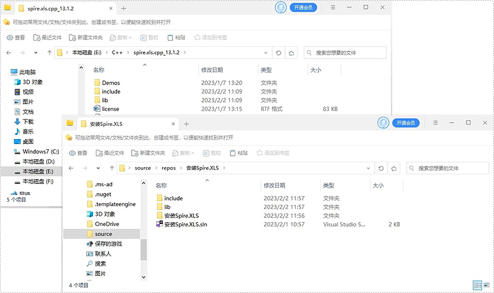This screenshot has height=293, width=494.
Task: Click repos breadcrumb in front window
Action: pyautogui.click(x=168, y=168)
